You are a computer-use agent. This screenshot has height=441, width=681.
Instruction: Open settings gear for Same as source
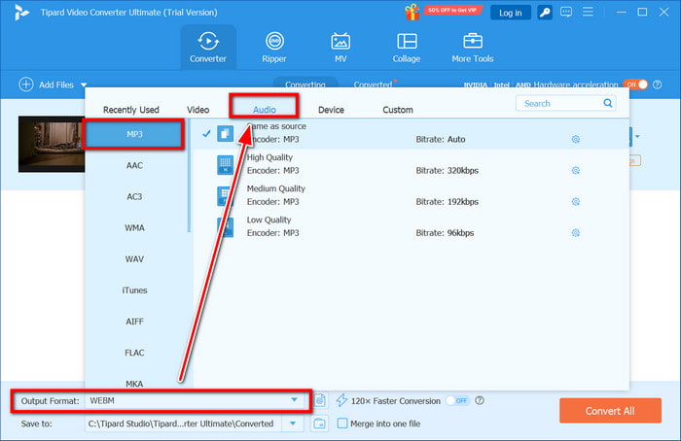[x=576, y=139]
